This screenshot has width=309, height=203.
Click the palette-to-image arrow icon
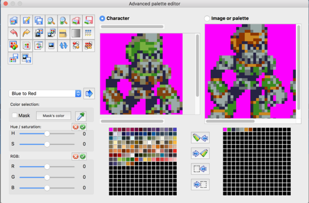39,33
